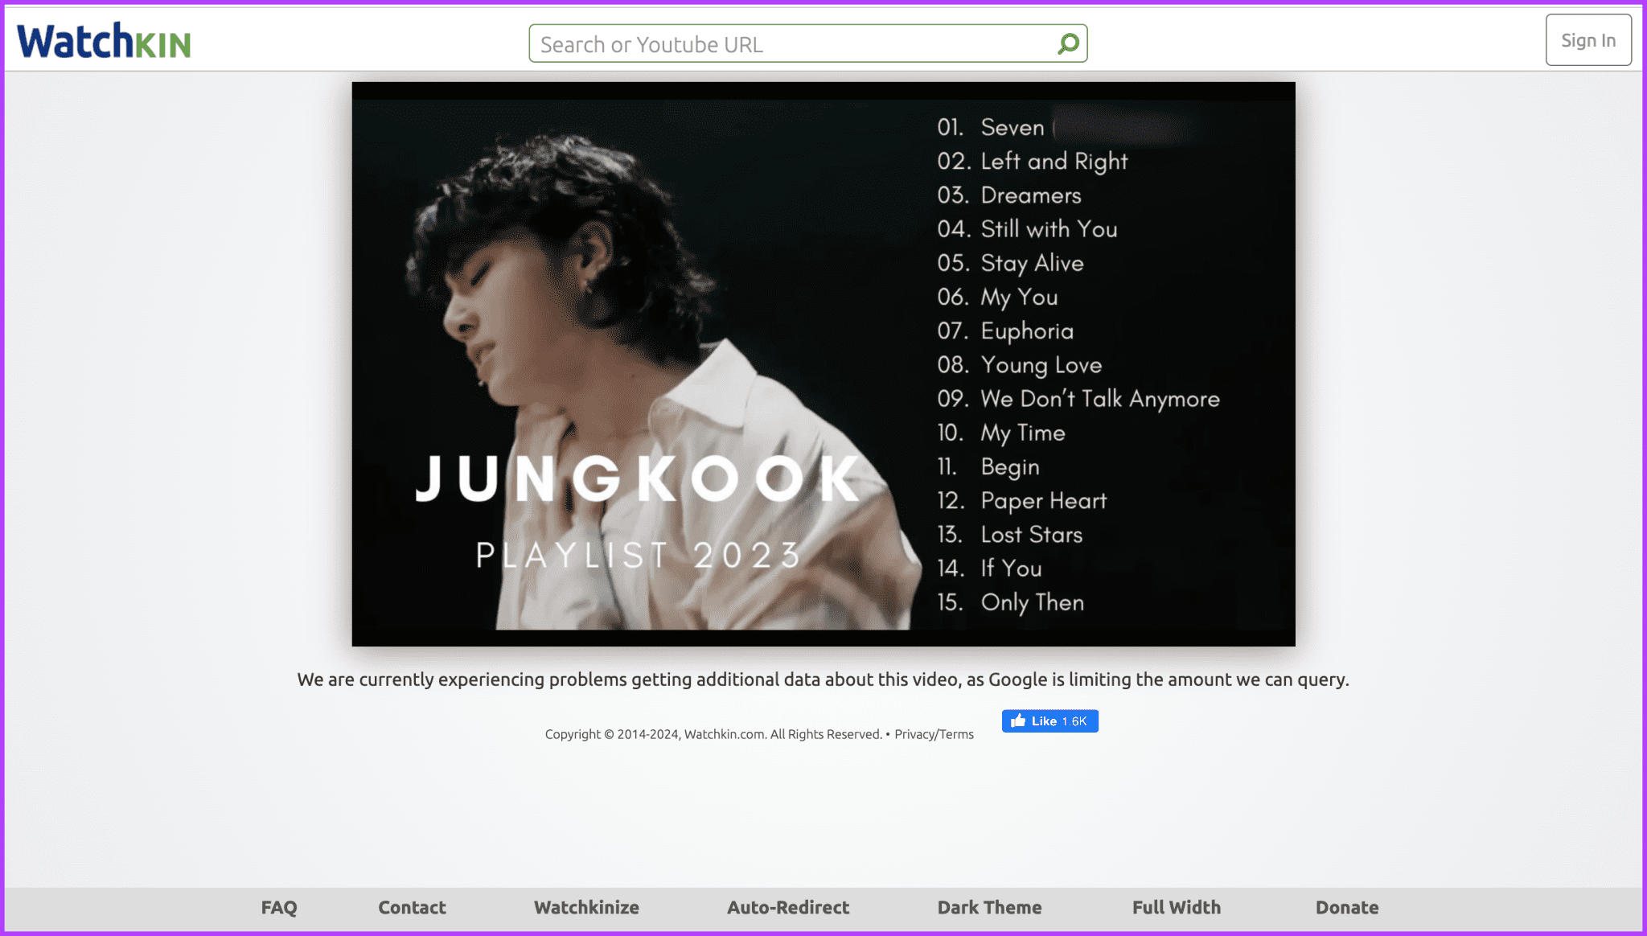Switch to Dark Theme

click(989, 907)
